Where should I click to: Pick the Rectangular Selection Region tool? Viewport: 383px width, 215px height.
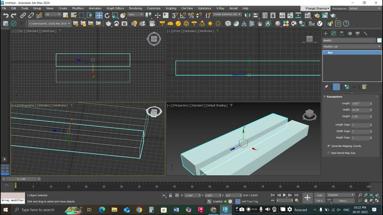click(82, 16)
